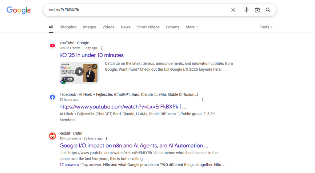315x173 pixels.
Task: Open the youtube.com/watch?v=LxvErFkBXPk Facebook result link
Action: [122, 107]
